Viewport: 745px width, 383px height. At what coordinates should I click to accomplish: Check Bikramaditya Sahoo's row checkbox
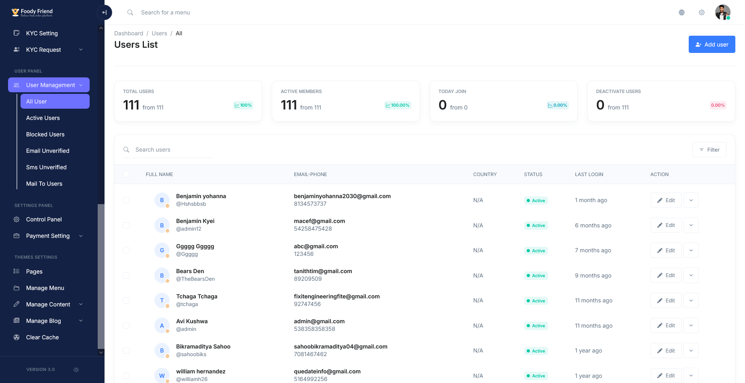pyautogui.click(x=126, y=351)
